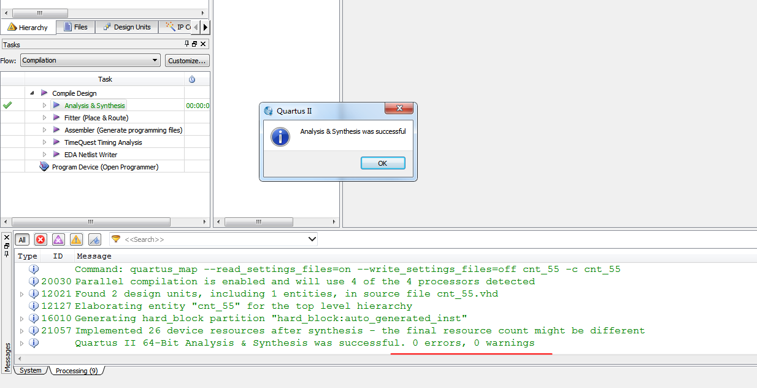Image resolution: width=757 pixels, height=388 pixels.
Task: Click the Analysis & Synthesis play icon
Action: [56, 106]
